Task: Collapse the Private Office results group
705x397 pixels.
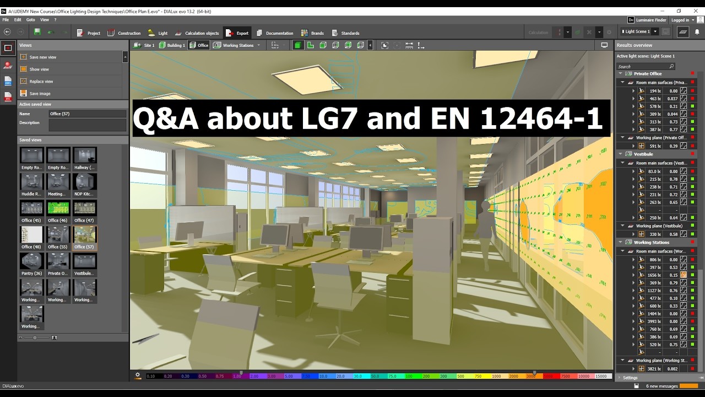Action: 620,73
